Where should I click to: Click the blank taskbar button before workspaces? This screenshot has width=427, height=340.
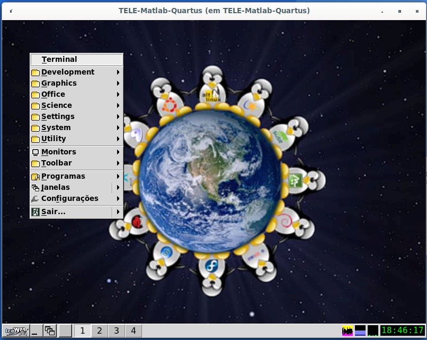(65, 331)
